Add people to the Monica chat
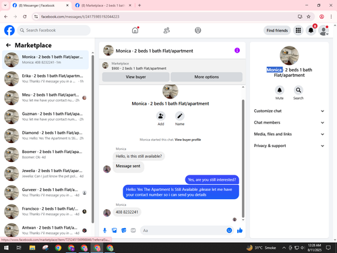Image resolution: width=337 pixels, height=253 pixels. pyautogui.click(x=161, y=116)
